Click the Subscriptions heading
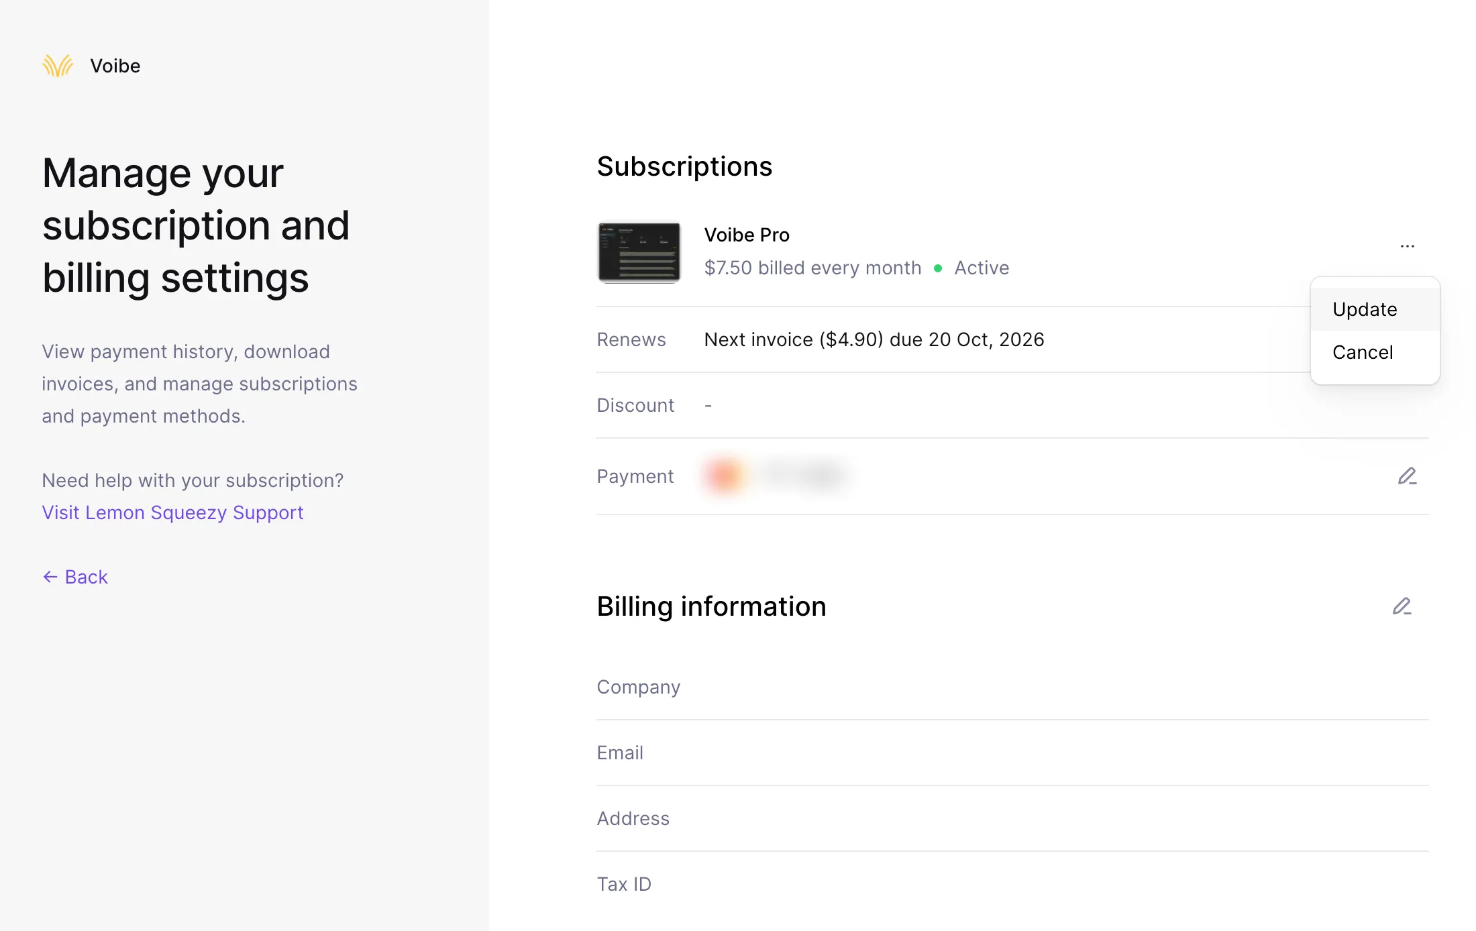The height and width of the screenshot is (931, 1476). tap(684, 166)
